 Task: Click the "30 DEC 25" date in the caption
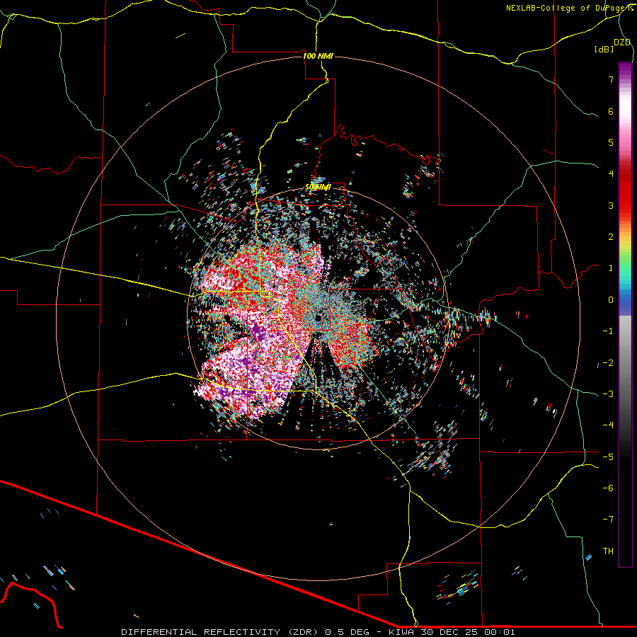coord(449,632)
